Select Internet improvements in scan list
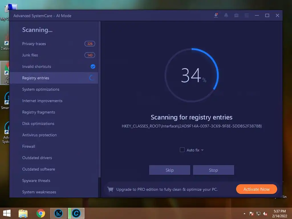This screenshot has height=219, width=292. coord(54,101)
